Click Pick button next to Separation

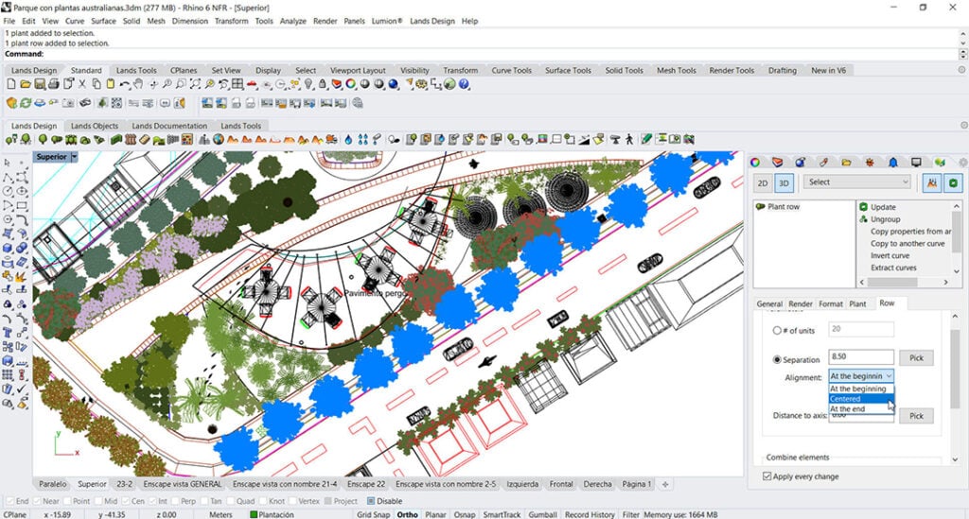(x=915, y=358)
